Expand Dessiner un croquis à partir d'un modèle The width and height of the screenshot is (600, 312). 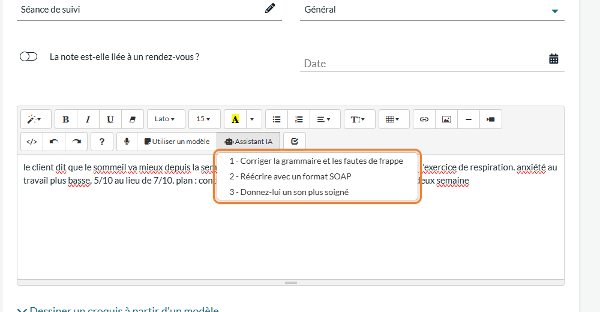118,309
